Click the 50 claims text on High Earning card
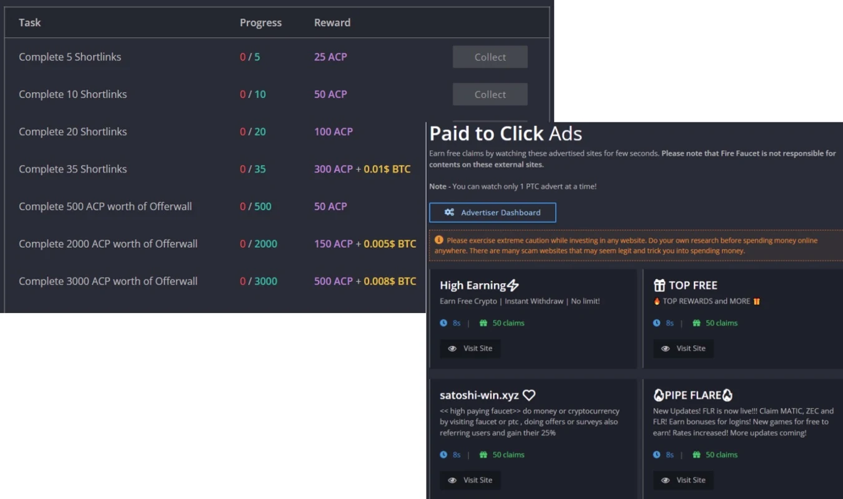 508,323
